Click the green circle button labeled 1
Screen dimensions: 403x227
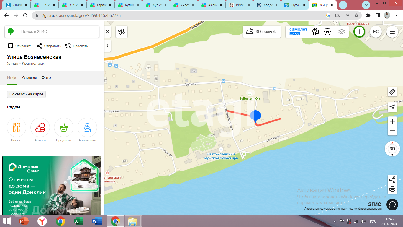359,32
